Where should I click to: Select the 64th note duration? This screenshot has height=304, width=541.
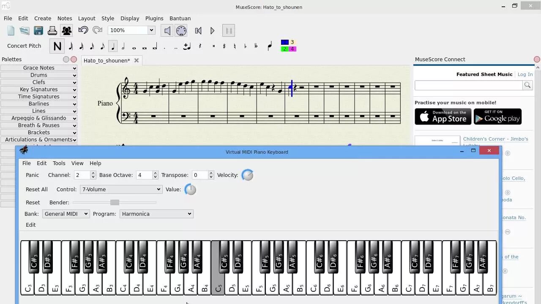[71, 46]
